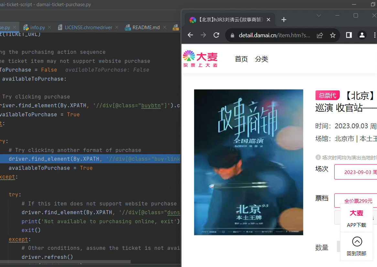
Task: Toggle the browser side panel icon
Action: tap(349, 35)
